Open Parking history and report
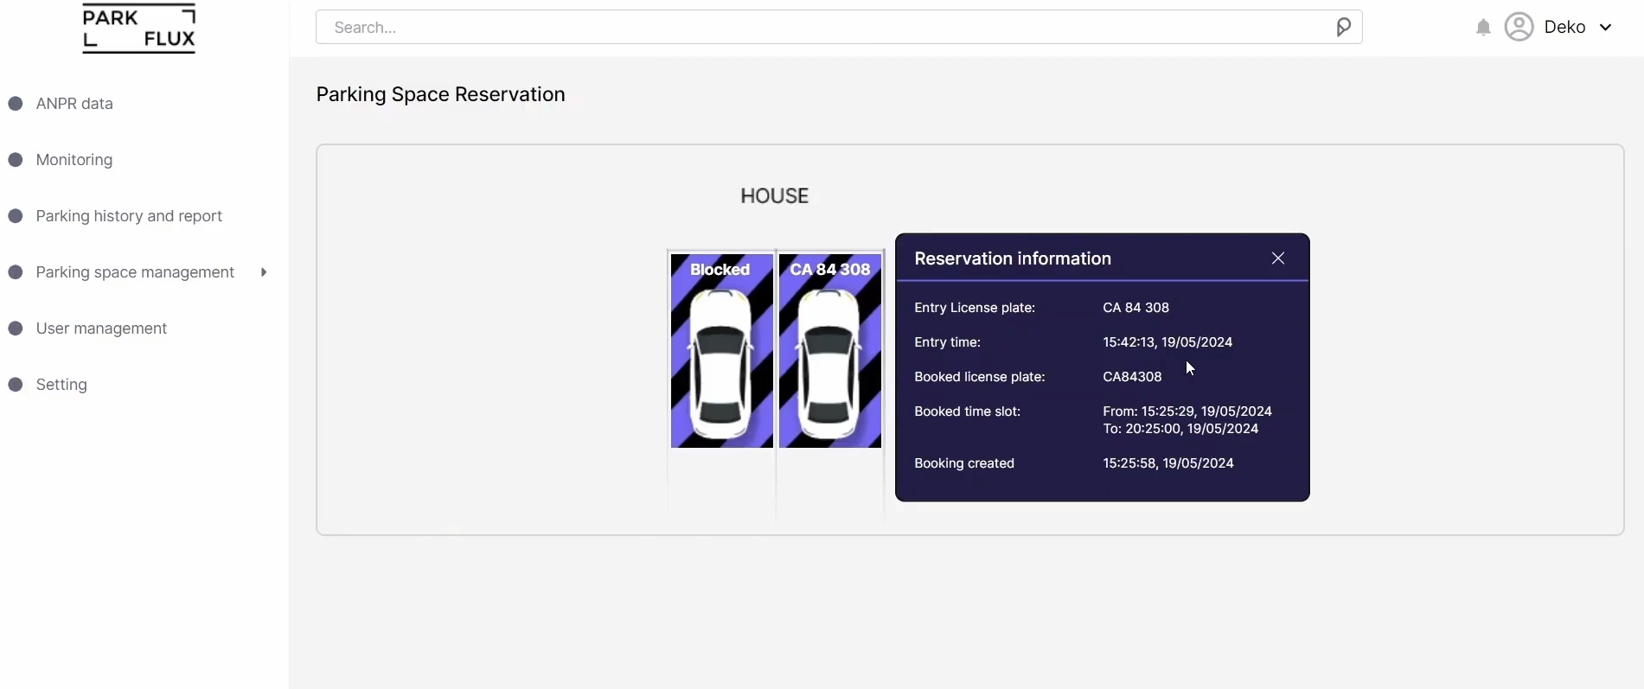Image resolution: width=1644 pixels, height=689 pixels. coord(129,216)
